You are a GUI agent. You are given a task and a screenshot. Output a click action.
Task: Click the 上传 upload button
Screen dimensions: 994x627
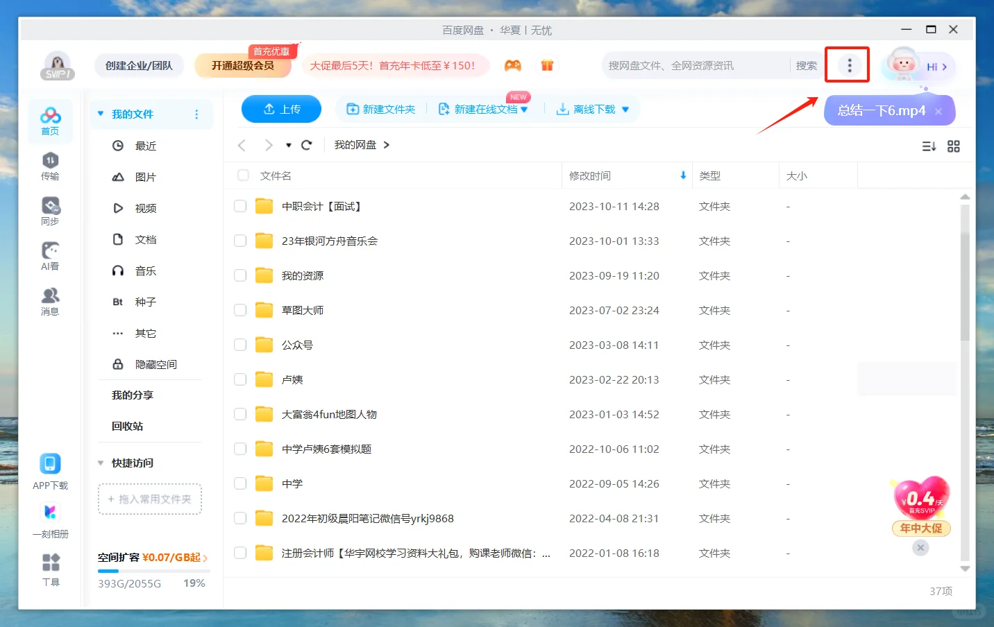pos(281,109)
